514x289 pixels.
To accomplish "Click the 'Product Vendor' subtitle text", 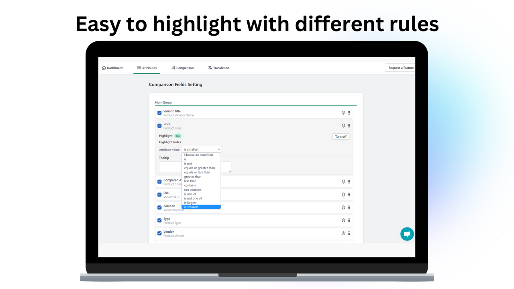I will click(174, 236).
